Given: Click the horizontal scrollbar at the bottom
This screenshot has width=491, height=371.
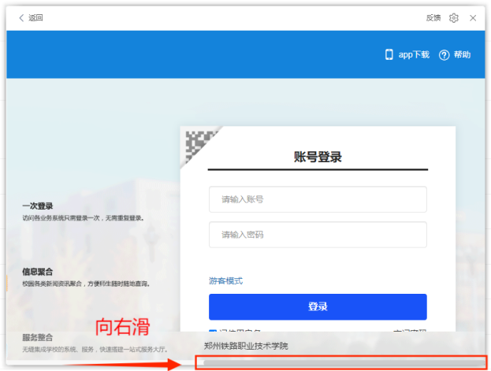Looking at the screenshot, I should (x=339, y=362).
